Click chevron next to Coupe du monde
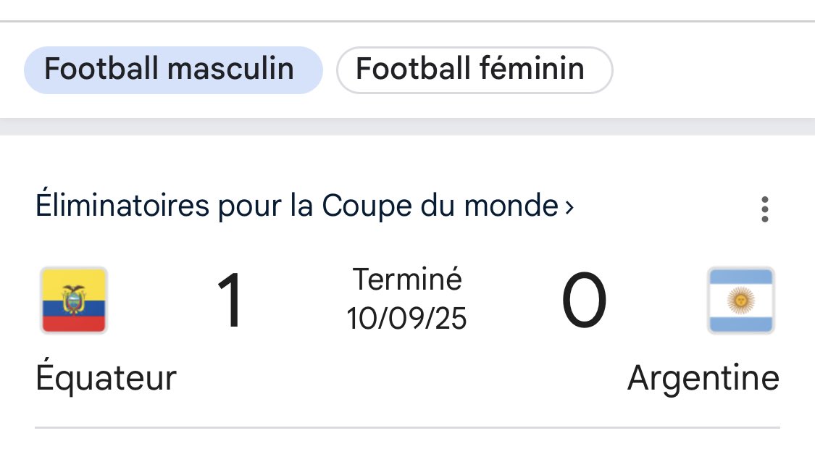This screenshot has width=815, height=449. click(569, 208)
